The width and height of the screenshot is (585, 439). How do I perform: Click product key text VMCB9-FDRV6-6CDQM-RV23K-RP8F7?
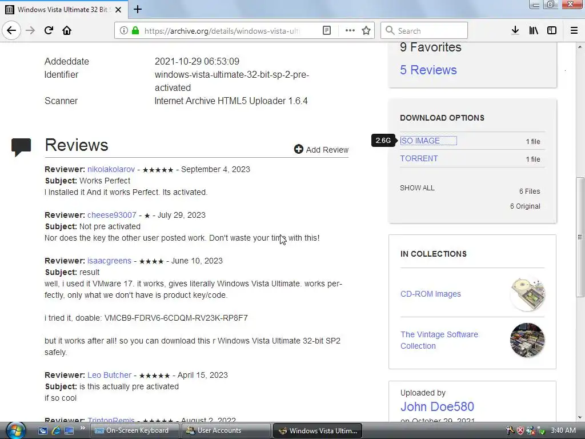tap(176, 318)
